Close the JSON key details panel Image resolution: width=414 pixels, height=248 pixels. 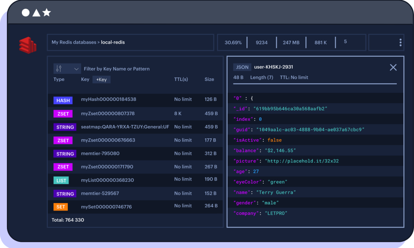393,67
